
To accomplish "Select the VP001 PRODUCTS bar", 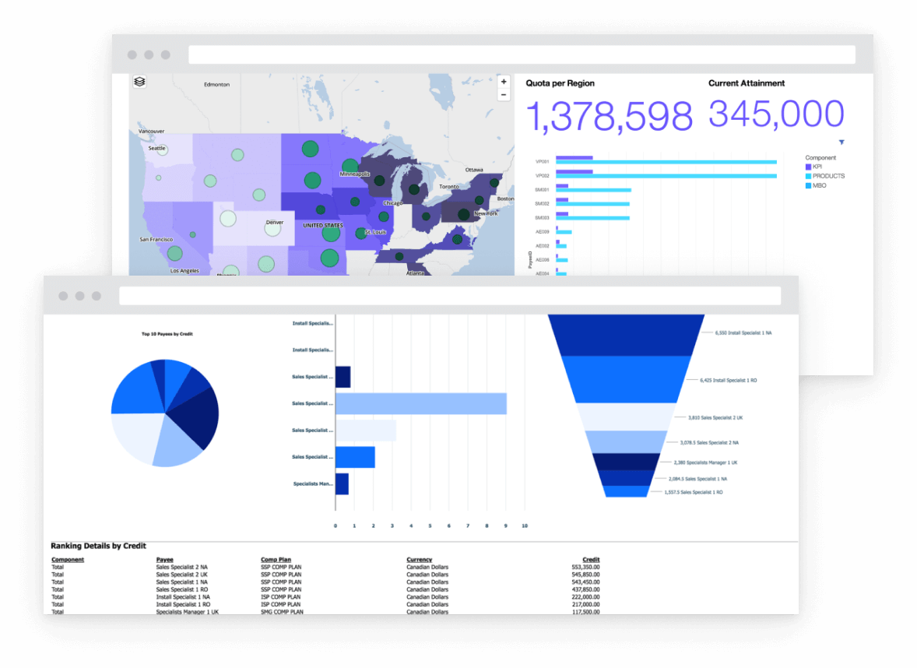I will (666, 162).
